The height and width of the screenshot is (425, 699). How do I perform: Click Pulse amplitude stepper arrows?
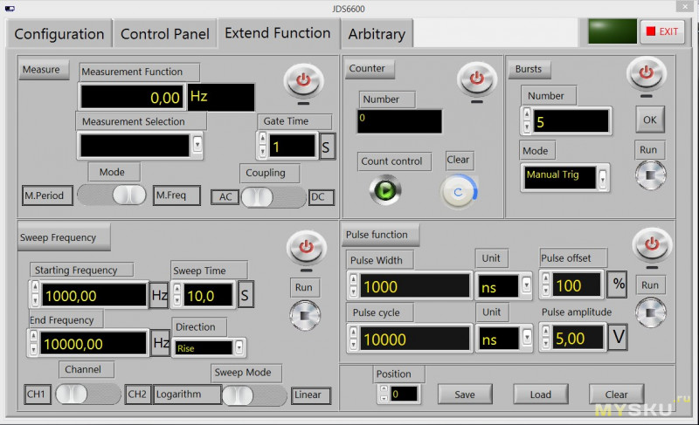tap(545, 338)
